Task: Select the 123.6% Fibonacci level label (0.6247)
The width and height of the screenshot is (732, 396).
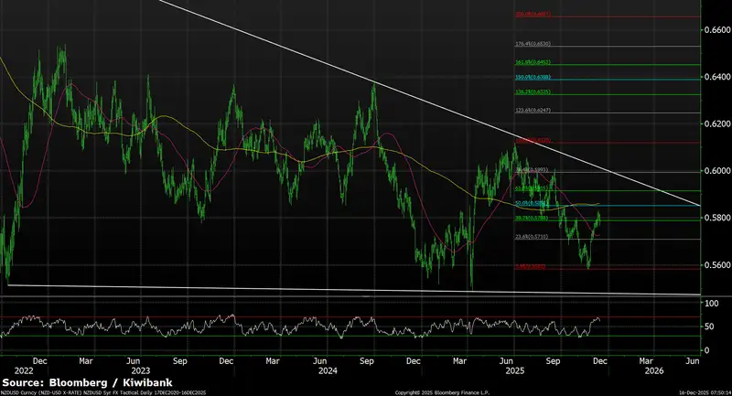Action: (x=533, y=111)
